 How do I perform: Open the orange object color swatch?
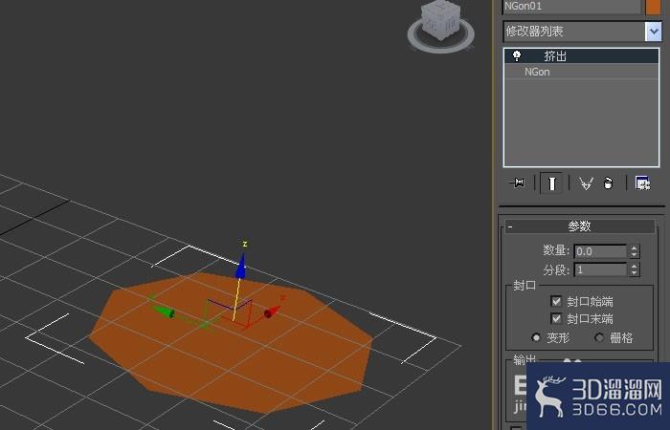(x=653, y=7)
